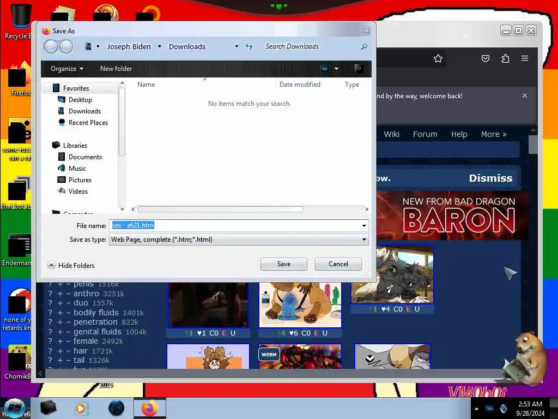Collapse the Libraries group in navigation tree
558x419 pixels.
pos(75,145)
